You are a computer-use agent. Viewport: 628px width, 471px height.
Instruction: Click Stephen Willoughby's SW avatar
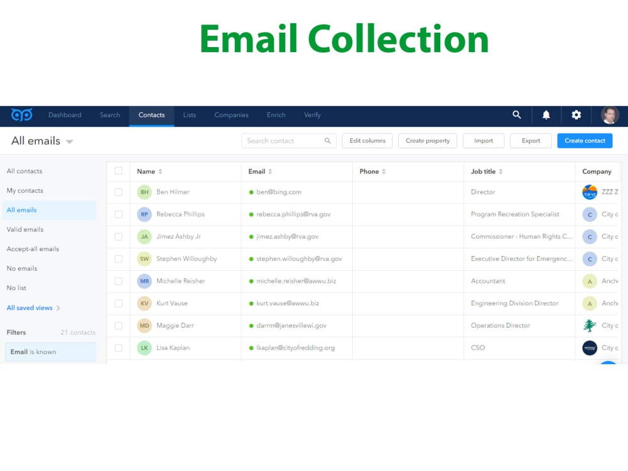pos(144,259)
